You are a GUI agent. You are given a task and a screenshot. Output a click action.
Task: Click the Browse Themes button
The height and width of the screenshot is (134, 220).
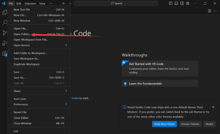click(x=190, y=124)
